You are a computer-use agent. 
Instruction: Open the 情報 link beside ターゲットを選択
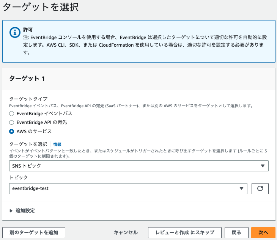coord(57,144)
